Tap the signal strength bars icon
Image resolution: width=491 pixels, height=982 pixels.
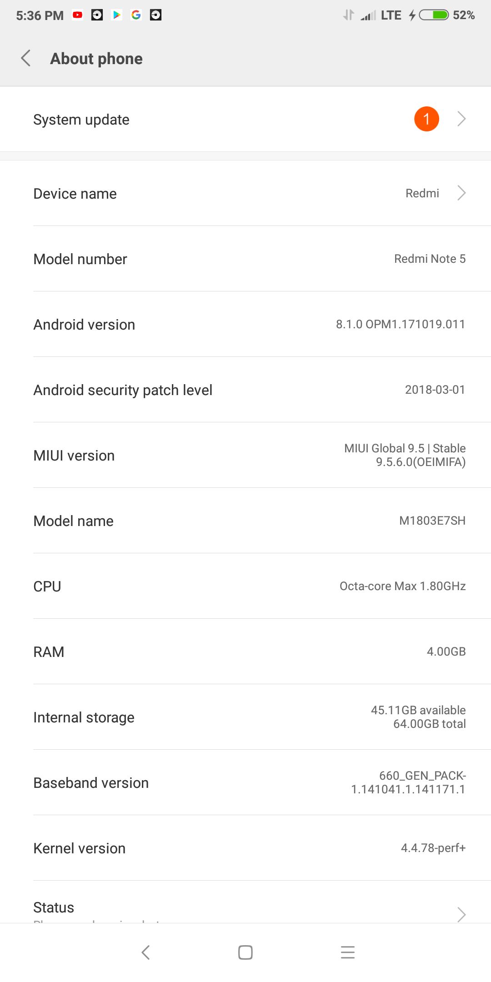368,15
